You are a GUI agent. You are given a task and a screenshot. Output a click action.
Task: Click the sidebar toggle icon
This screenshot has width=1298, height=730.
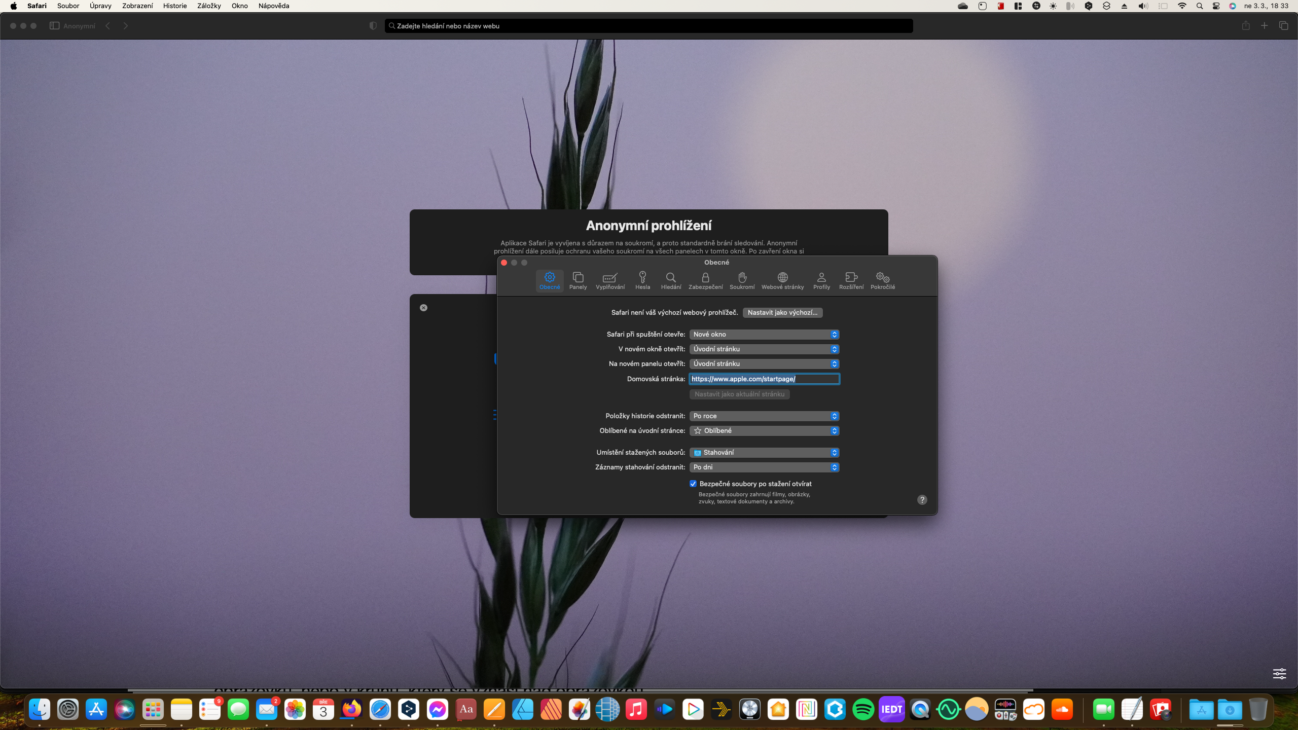click(x=54, y=26)
